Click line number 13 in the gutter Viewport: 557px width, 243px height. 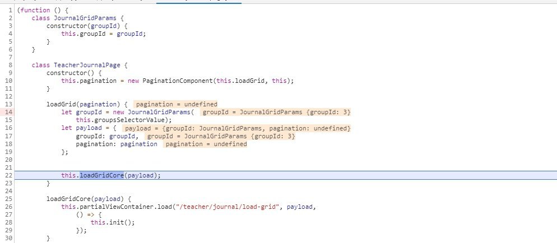tap(9, 104)
